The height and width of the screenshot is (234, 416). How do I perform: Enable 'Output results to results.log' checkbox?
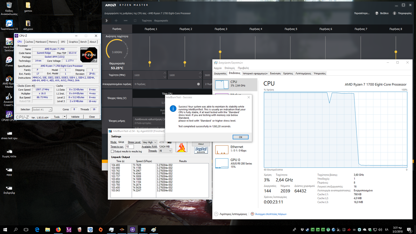112,151
